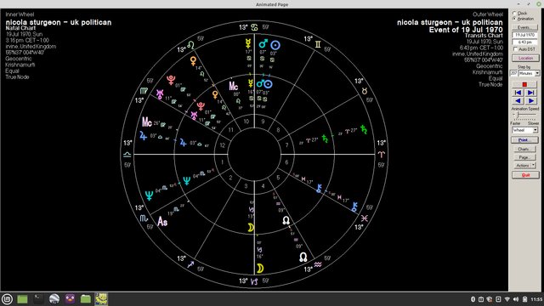Open the terminal from the taskbar
Screen dimensions: 544x306
pyautogui.click(x=38, y=298)
